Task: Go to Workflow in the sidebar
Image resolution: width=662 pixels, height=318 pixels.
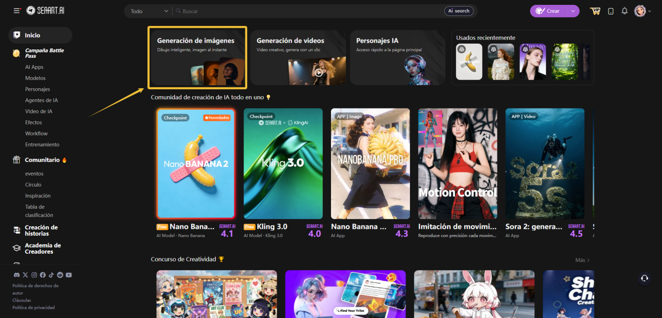Action: (36, 133)
